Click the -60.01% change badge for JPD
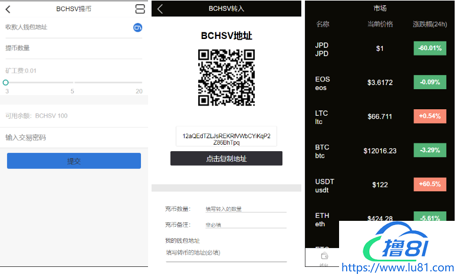Screen dimensions: 457x274 [x=430, y=48]
